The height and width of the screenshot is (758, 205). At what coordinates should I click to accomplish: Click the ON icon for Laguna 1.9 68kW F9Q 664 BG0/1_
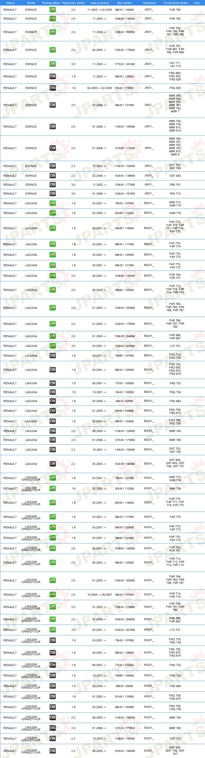(53, 401)
